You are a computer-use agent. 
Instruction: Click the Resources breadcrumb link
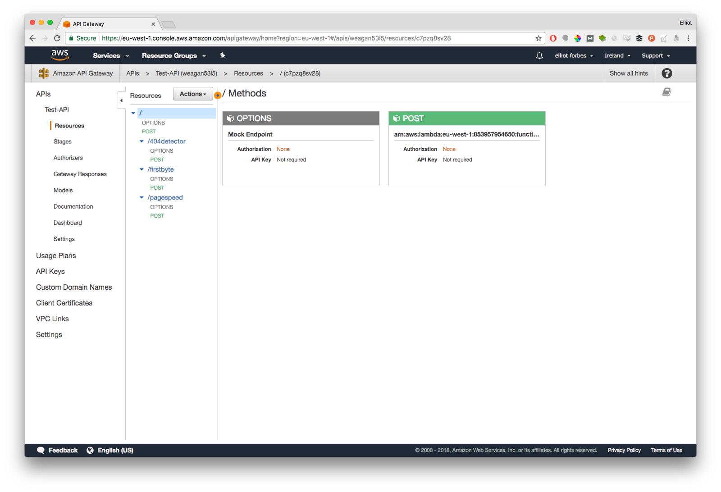coord(248,73)
